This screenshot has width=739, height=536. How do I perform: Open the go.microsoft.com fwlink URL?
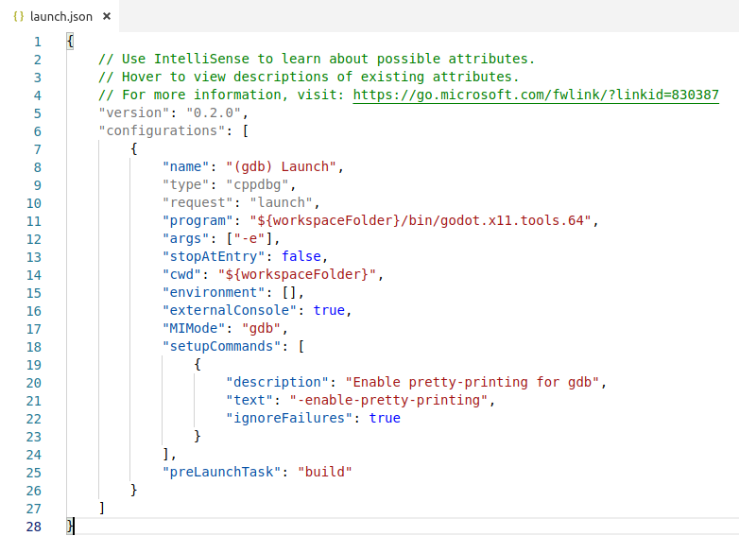536,95
